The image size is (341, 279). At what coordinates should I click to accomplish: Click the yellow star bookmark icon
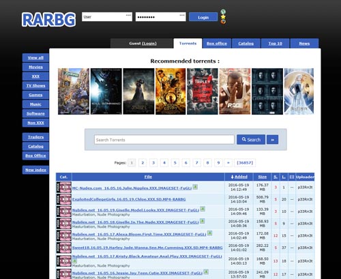[223, 17]
